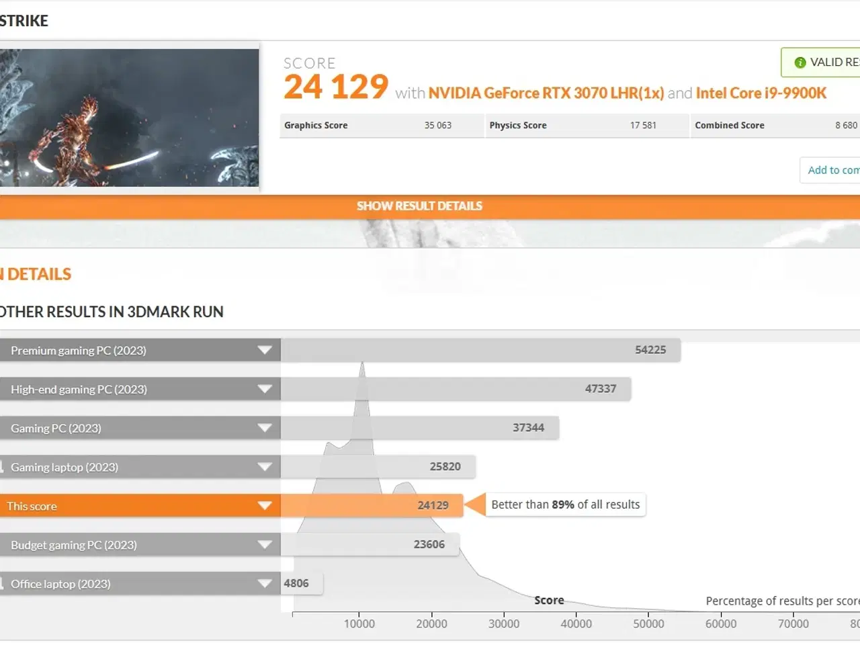
Task: Click the Physics Score label
Action: coord(518,125)
